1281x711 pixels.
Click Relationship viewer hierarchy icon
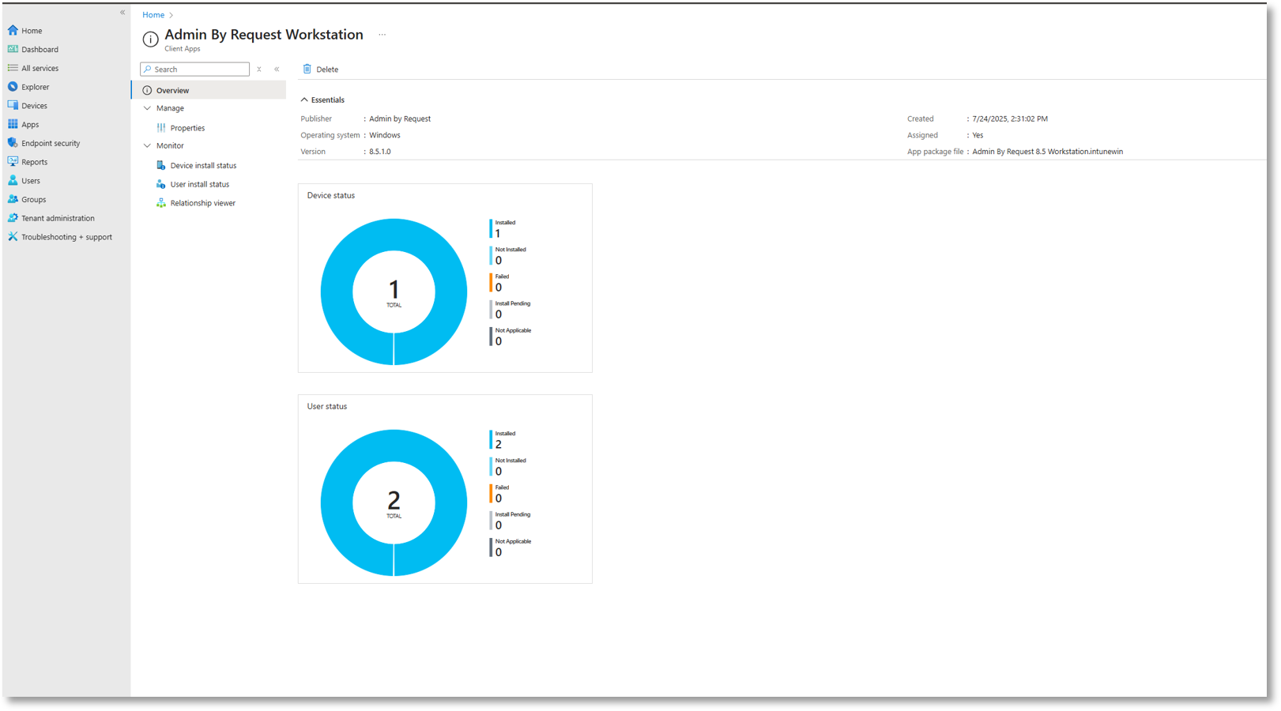coord(161,203)
